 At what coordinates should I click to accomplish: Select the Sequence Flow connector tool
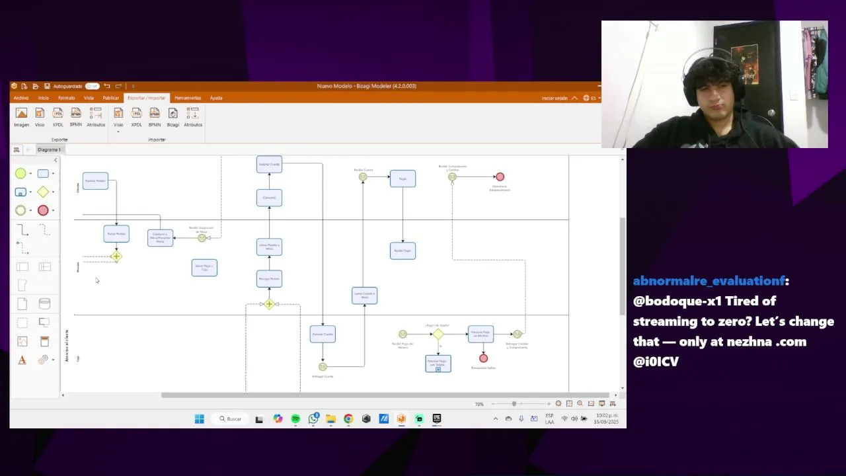tap(22, 229)
